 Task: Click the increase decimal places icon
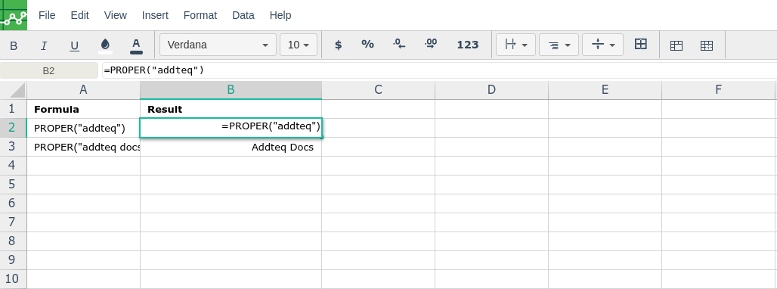click(x=431, y=45)
